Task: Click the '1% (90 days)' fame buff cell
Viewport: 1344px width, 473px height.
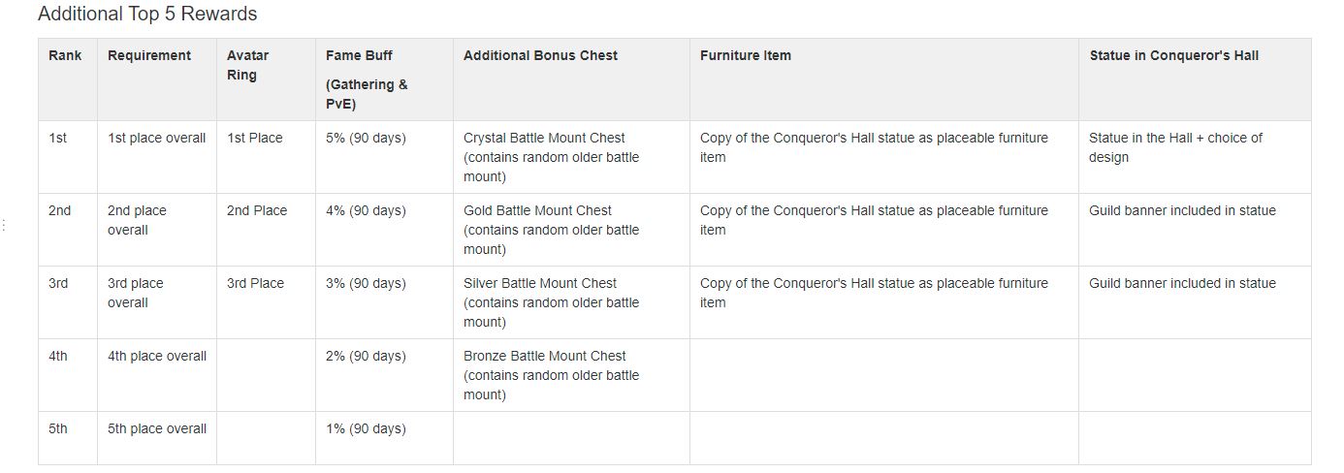Action: (x=384, y=438)
